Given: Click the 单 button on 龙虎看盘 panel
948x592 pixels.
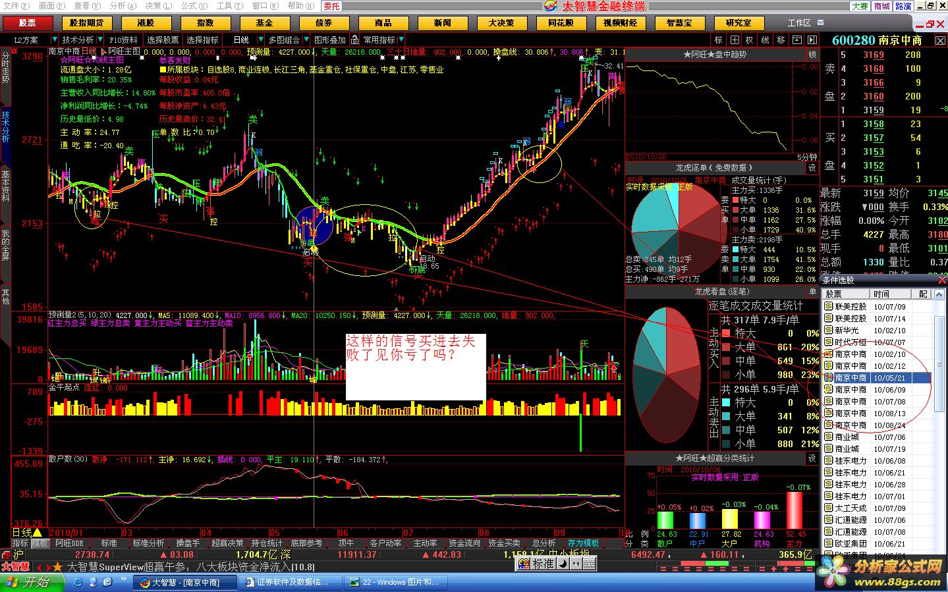Looking at the screenshot, I should point(812,291).
